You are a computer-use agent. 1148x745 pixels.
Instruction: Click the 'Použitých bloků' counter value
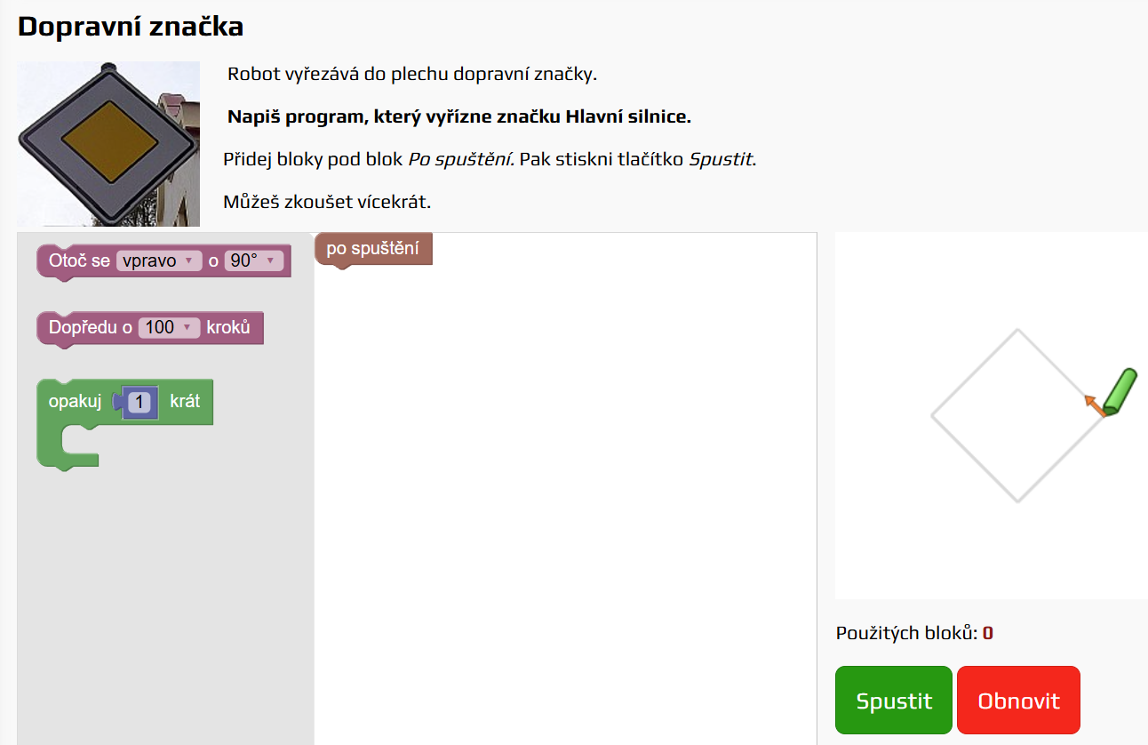pyautogui.click(x=987, y=633)
